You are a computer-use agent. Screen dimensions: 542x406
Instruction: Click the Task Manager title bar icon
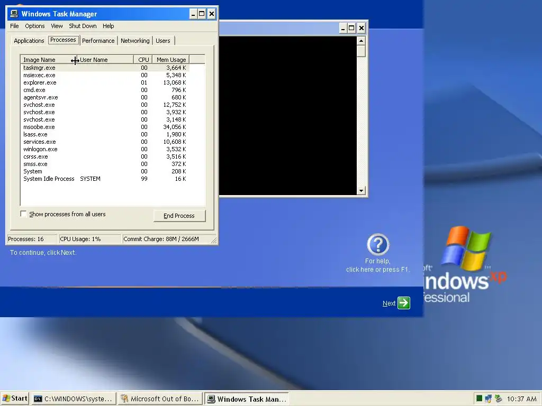(14, 14)
